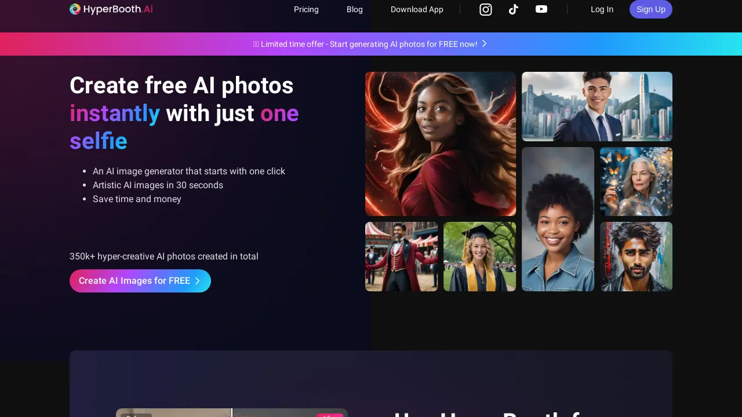Click the Log In link

pos(602,9)
